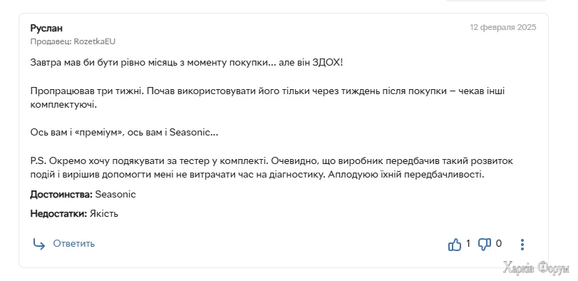Click Якість value next to Недостатки
This screenshot has height=281, width=578.
[x=104, y=213]
